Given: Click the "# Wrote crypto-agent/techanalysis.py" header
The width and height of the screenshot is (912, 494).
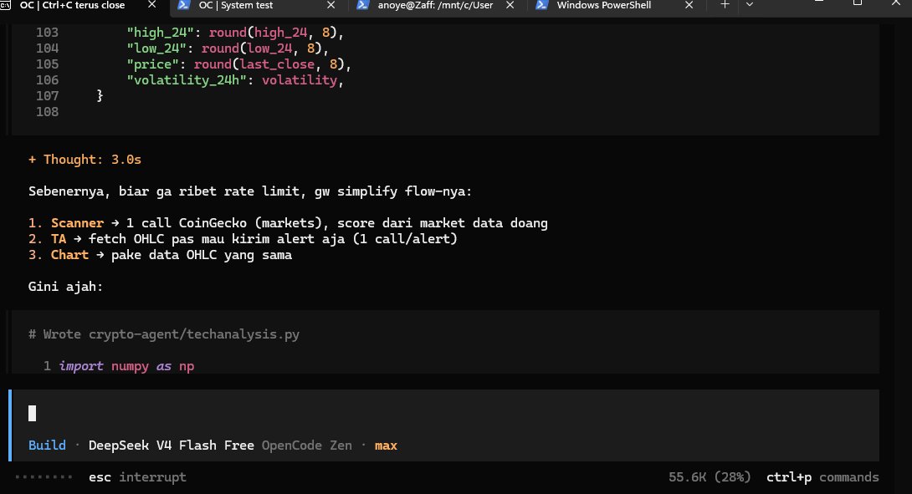Looking at the screenshot, I should [164, 334].
